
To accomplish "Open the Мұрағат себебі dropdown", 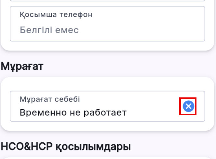I will click(98, 106).
